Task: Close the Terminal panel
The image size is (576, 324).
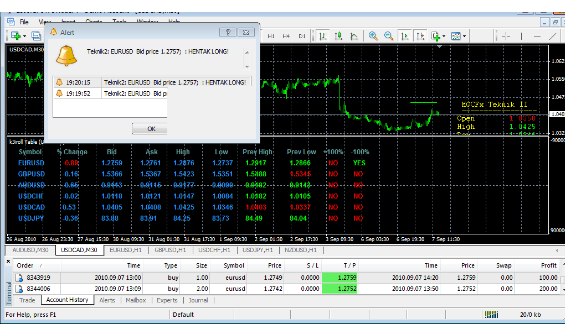Action: [8, 262]
